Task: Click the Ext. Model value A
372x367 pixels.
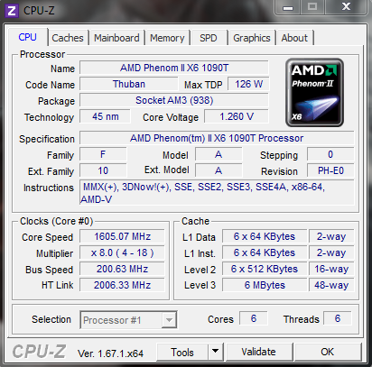Action: tap(219, 170)
